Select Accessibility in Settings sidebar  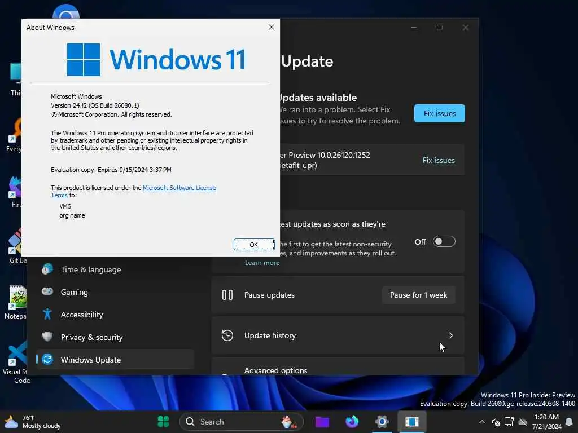pyautogui.click(x=115, y=315)
